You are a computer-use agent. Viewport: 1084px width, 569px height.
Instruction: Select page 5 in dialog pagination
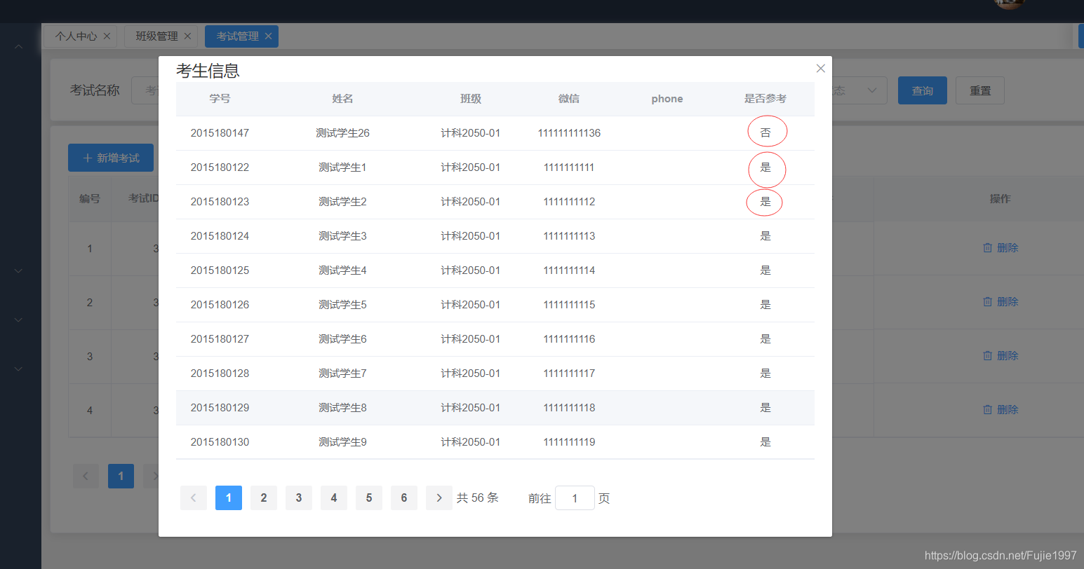[369, 498]
